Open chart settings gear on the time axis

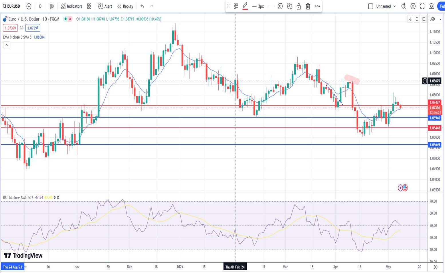[x=435, y=267]
